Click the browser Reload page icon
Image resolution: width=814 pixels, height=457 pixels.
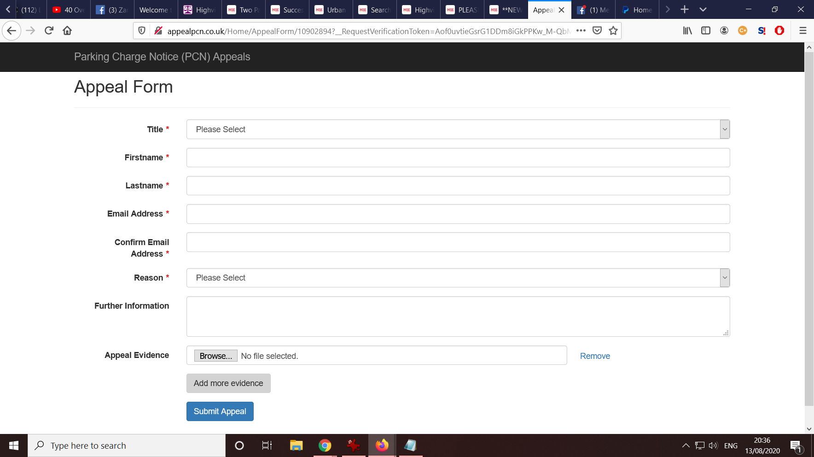(x=49, y=31)
